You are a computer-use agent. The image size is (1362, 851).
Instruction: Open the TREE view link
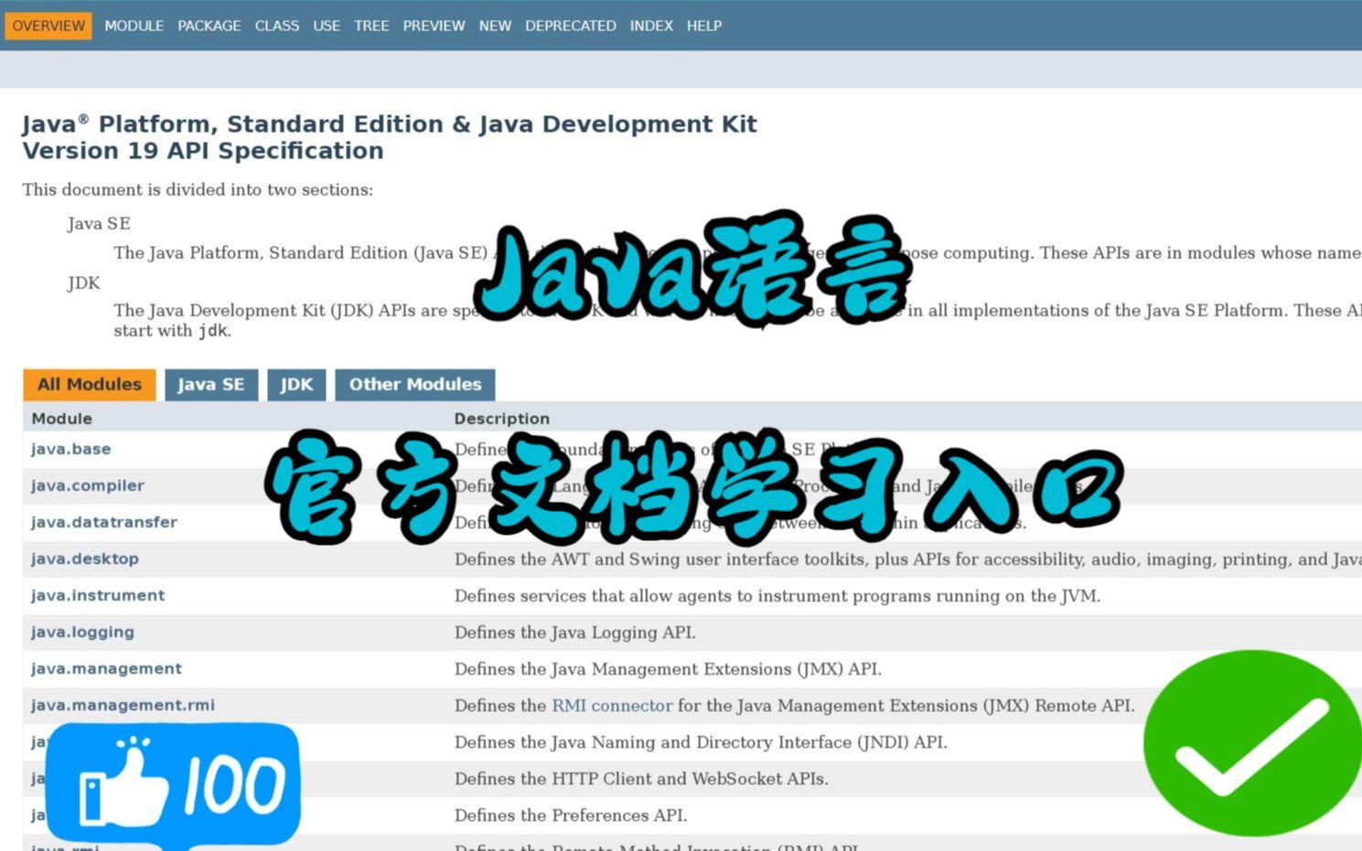371,26
